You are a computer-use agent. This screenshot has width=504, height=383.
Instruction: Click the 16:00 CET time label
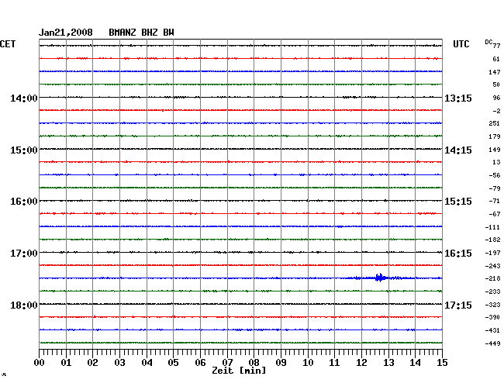coord(24,202)
